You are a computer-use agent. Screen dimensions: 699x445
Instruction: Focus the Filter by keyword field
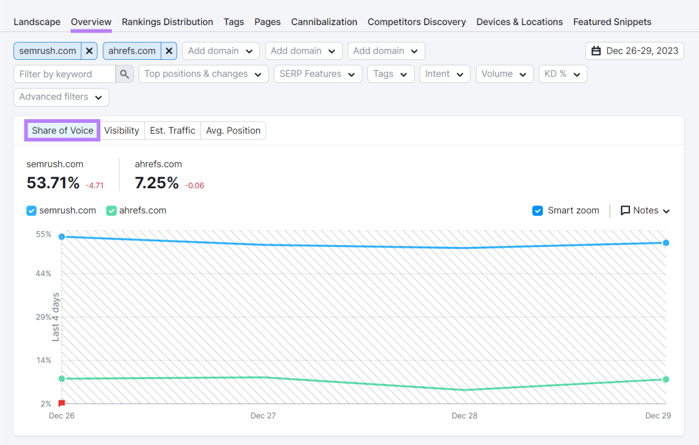(65, 74)
